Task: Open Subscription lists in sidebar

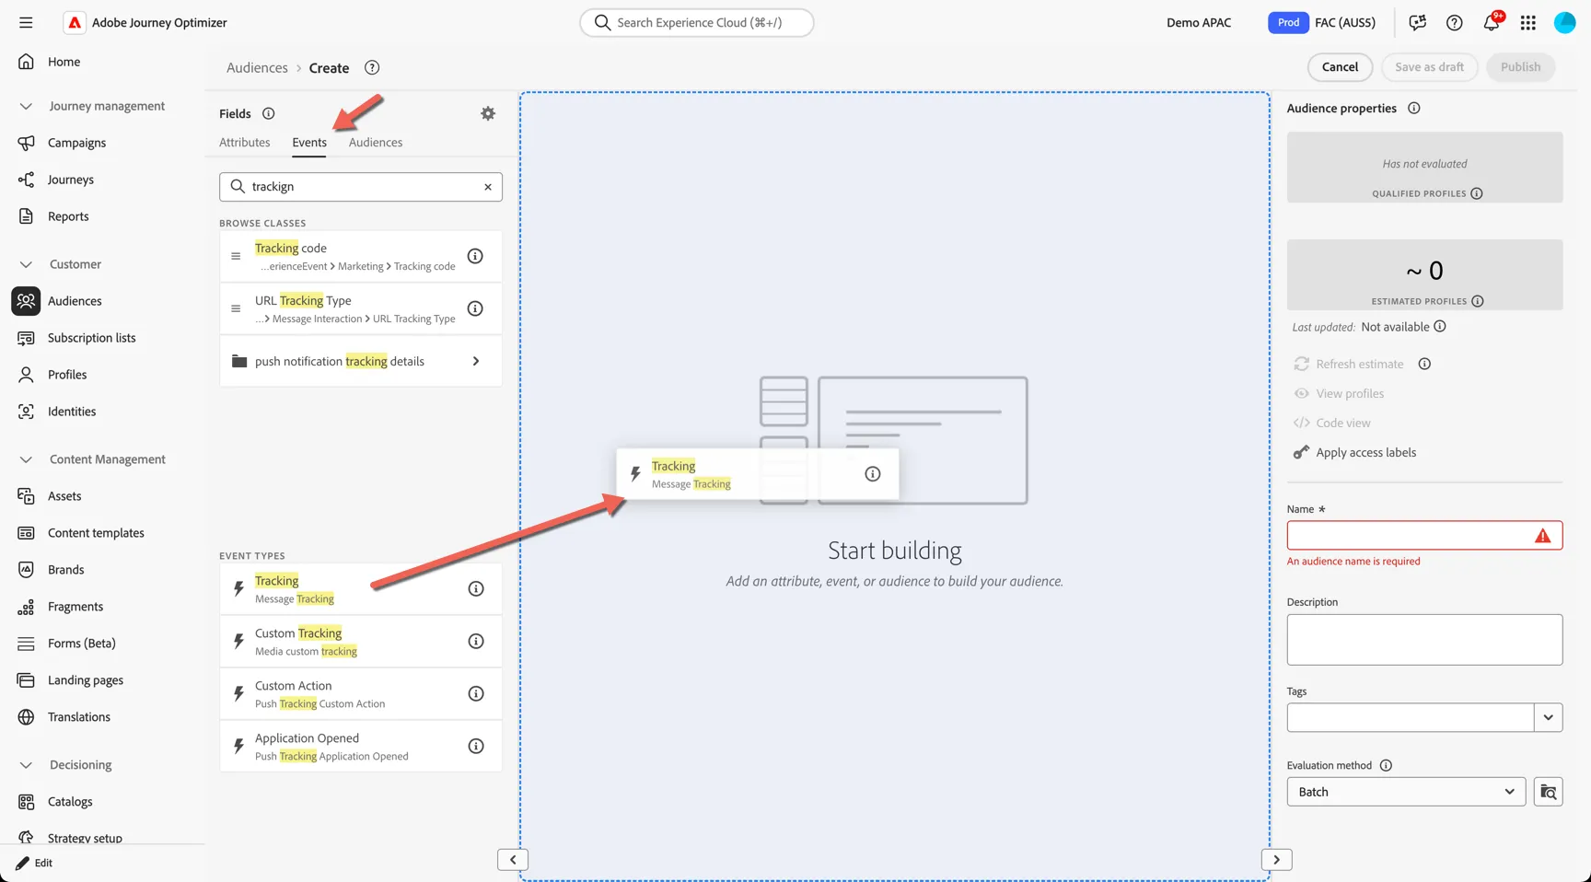Action: coord(91,338)
